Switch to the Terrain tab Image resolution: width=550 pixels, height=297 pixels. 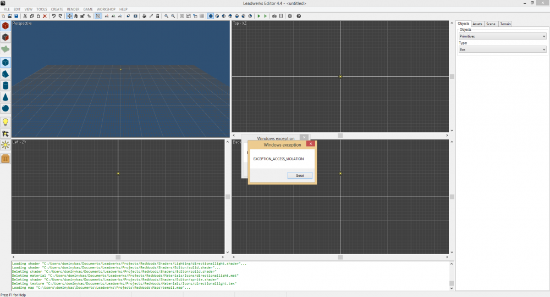click(505, 24)
